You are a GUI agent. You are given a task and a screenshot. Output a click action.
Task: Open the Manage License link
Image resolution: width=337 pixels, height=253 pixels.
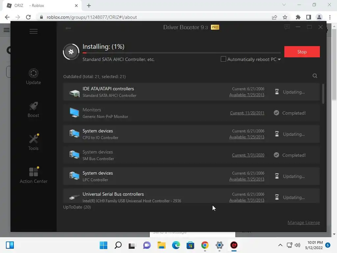click(304, 222)
